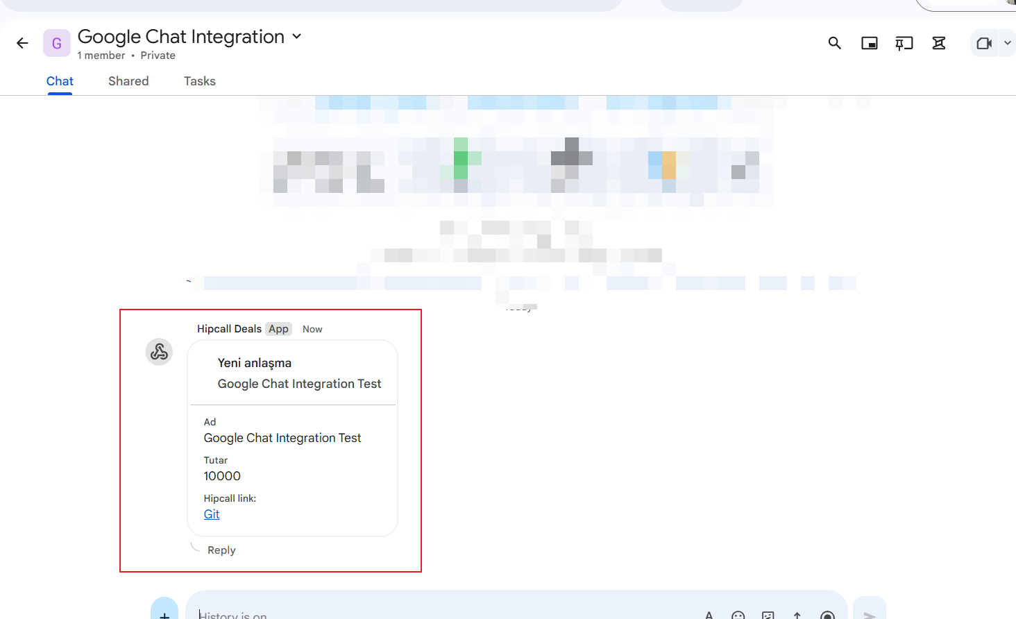Open the pinned board icon
Screen dimensions: 1016x619
pos(904,43)
